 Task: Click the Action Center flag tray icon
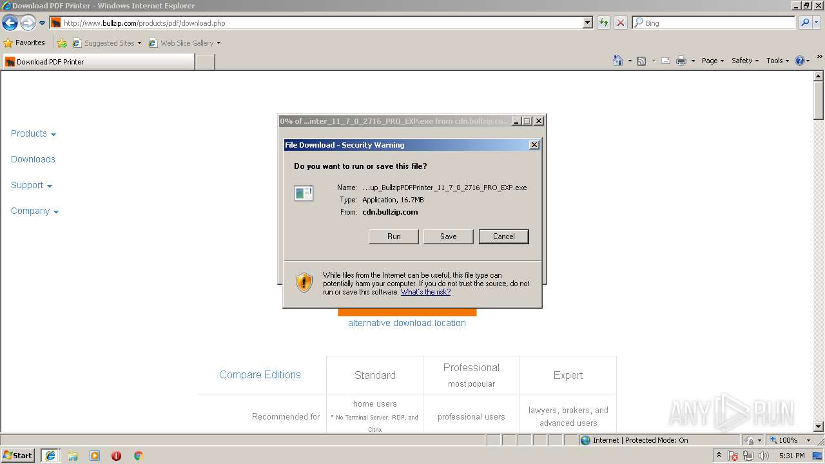(733, 456)
